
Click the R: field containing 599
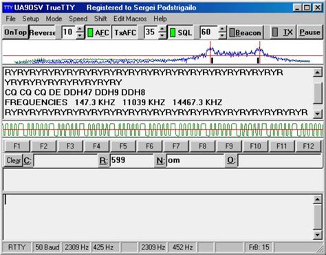[x=131, y=160]
